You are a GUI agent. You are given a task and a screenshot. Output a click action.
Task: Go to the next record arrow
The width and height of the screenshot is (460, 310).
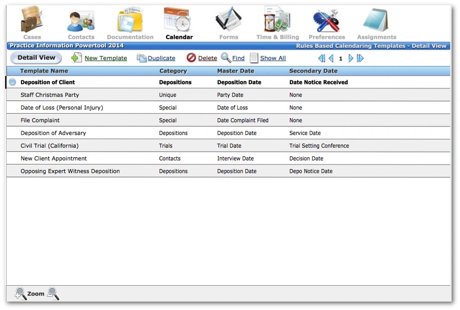351,58
